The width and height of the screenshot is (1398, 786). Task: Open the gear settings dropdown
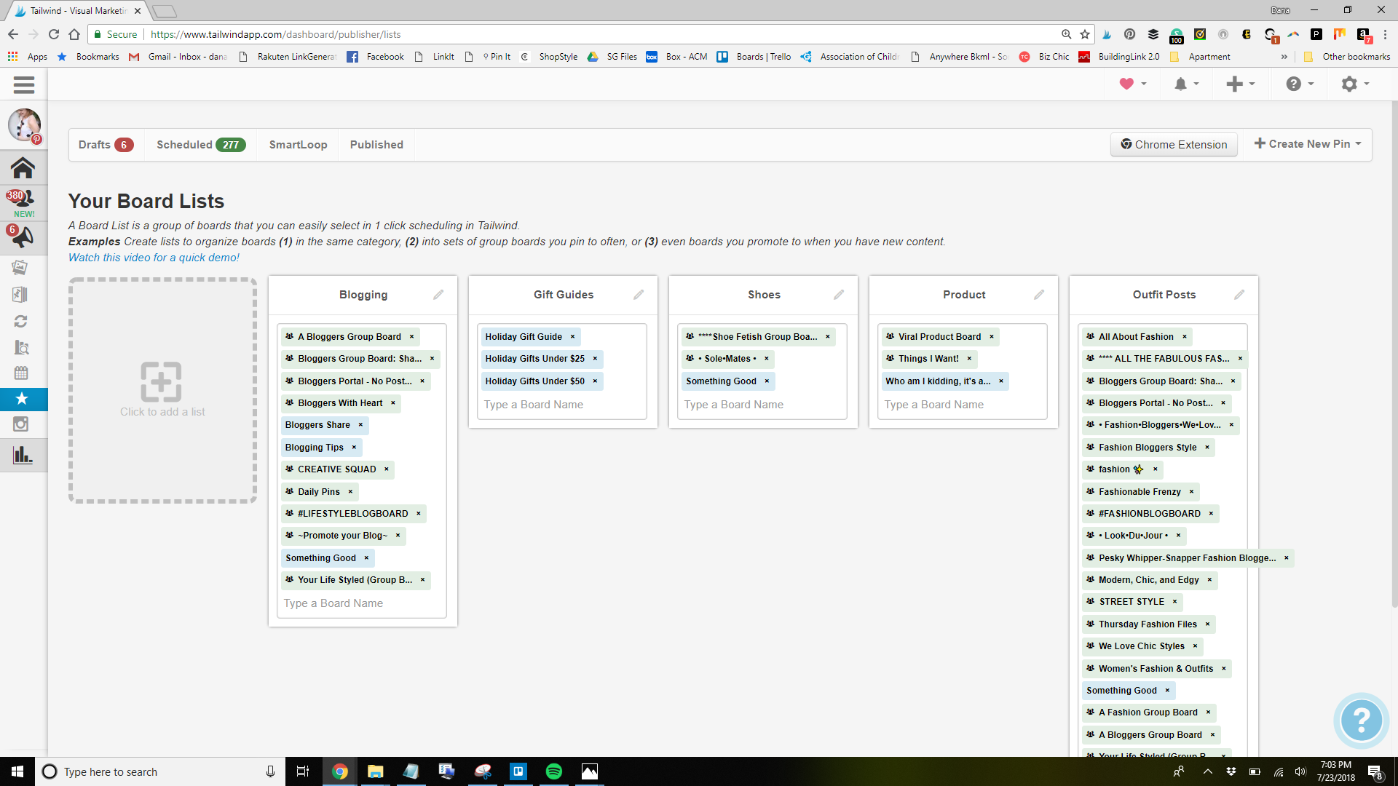point(1355,84)
